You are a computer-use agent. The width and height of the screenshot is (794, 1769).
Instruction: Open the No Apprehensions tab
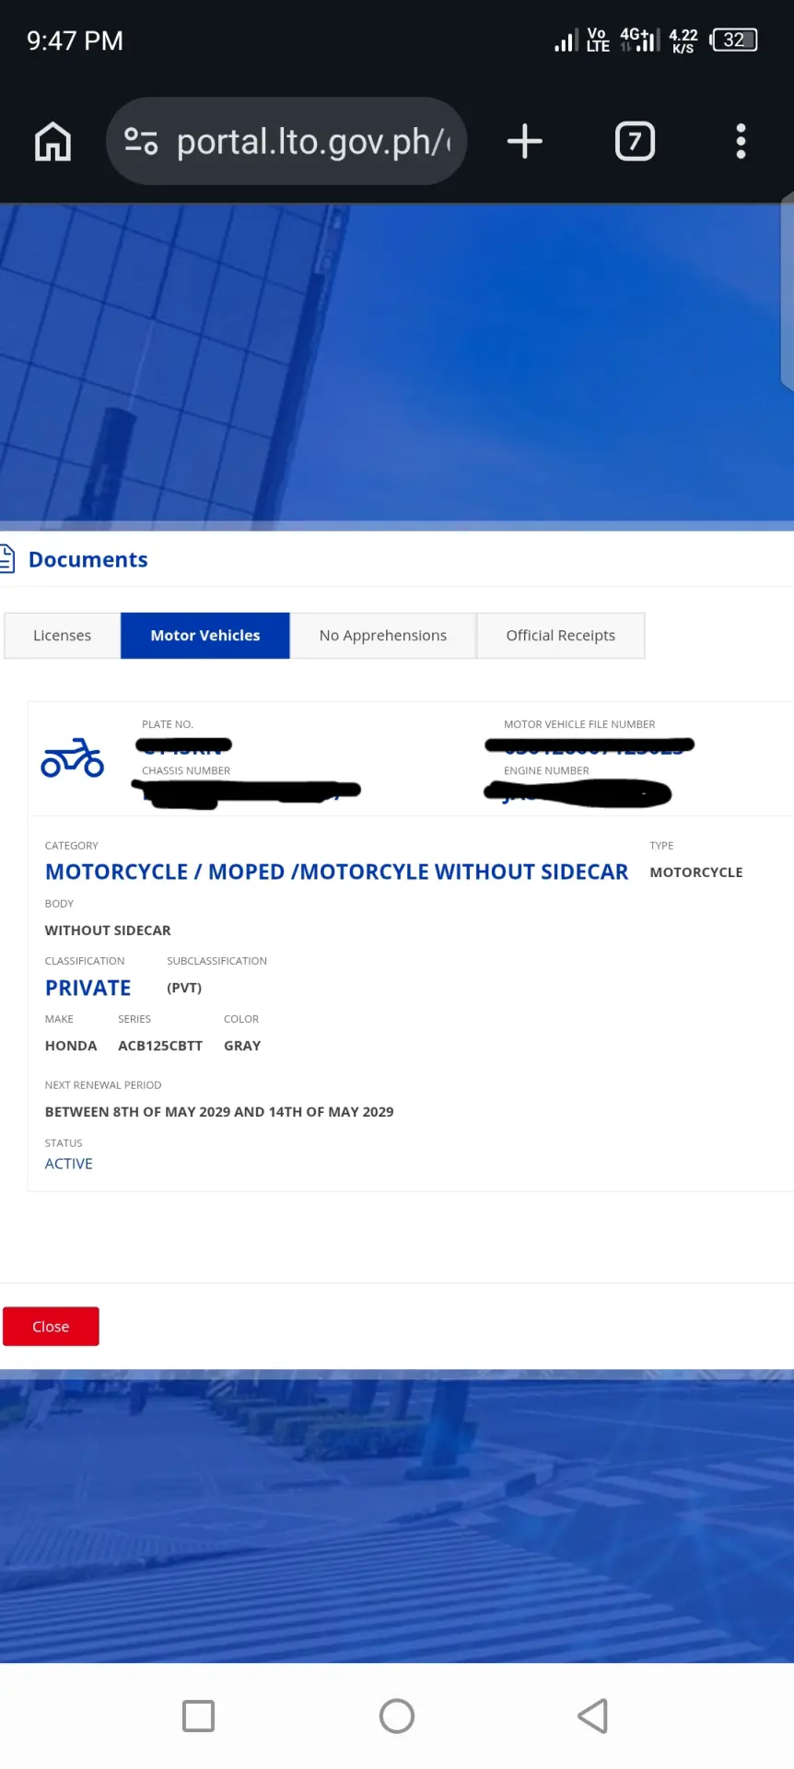click(383, 636)
